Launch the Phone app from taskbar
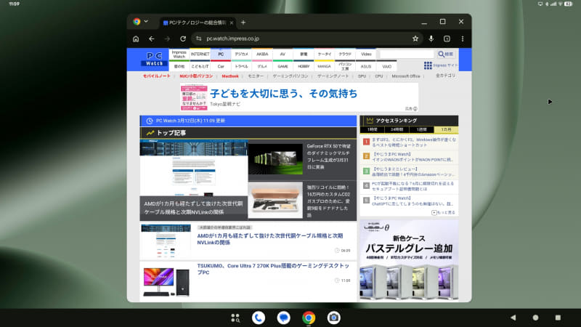 (259, 318)
